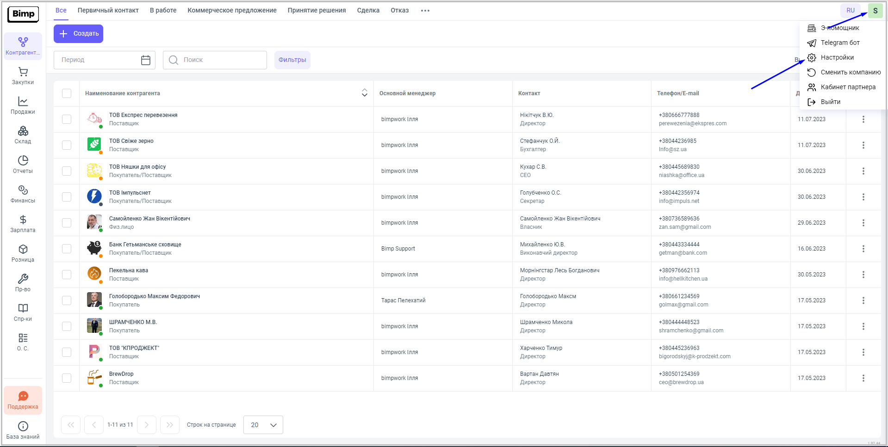Open the Фильтры filters button
This screenshot has height=447, width=888.
292,60
